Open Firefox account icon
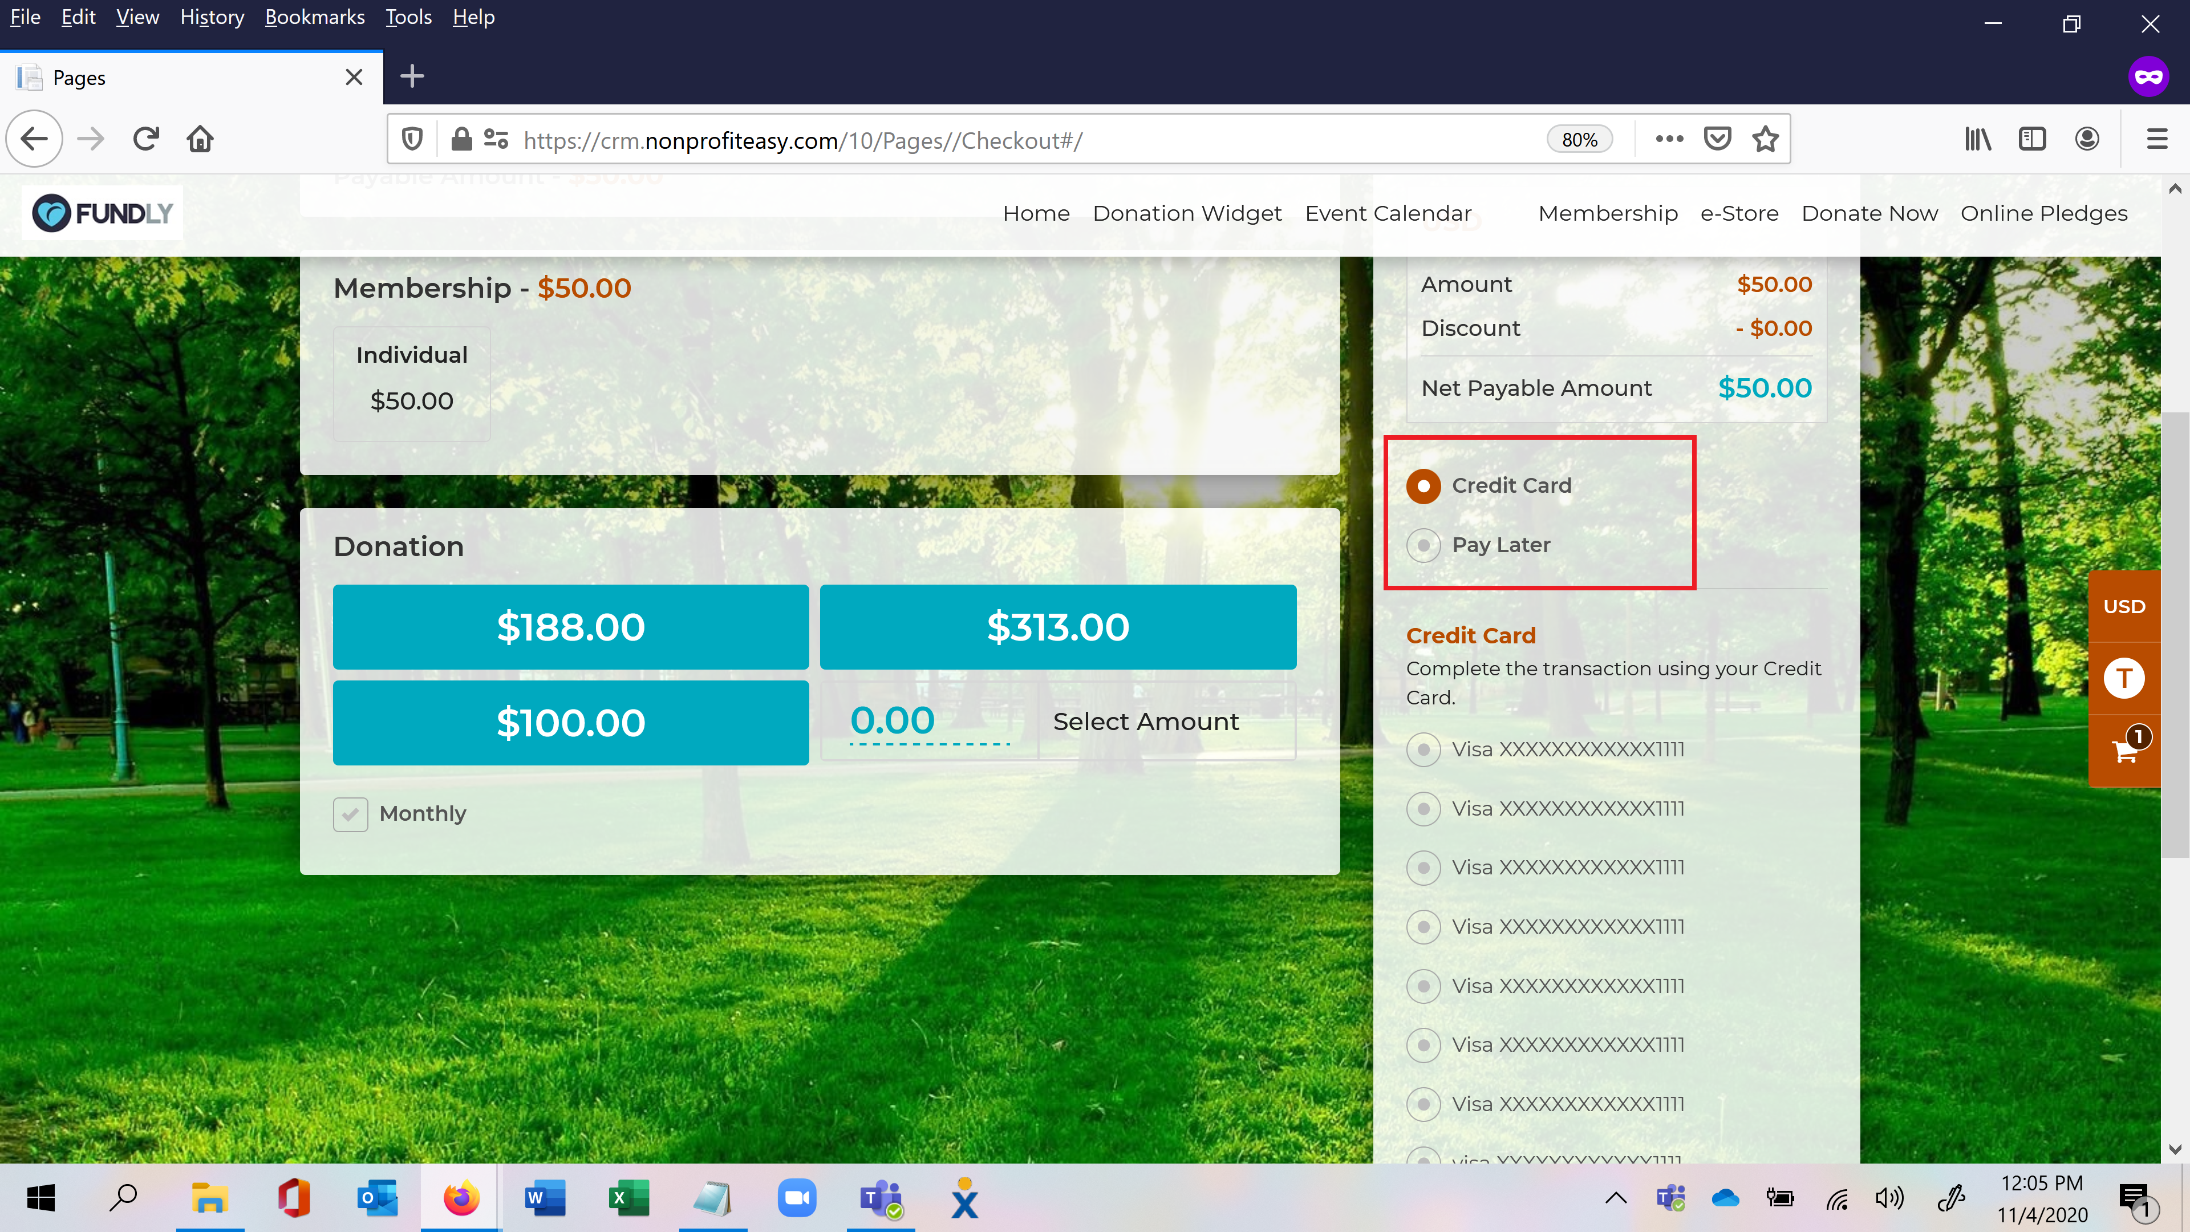Screen dimensions: 2190x1232 click(2086, 139)
